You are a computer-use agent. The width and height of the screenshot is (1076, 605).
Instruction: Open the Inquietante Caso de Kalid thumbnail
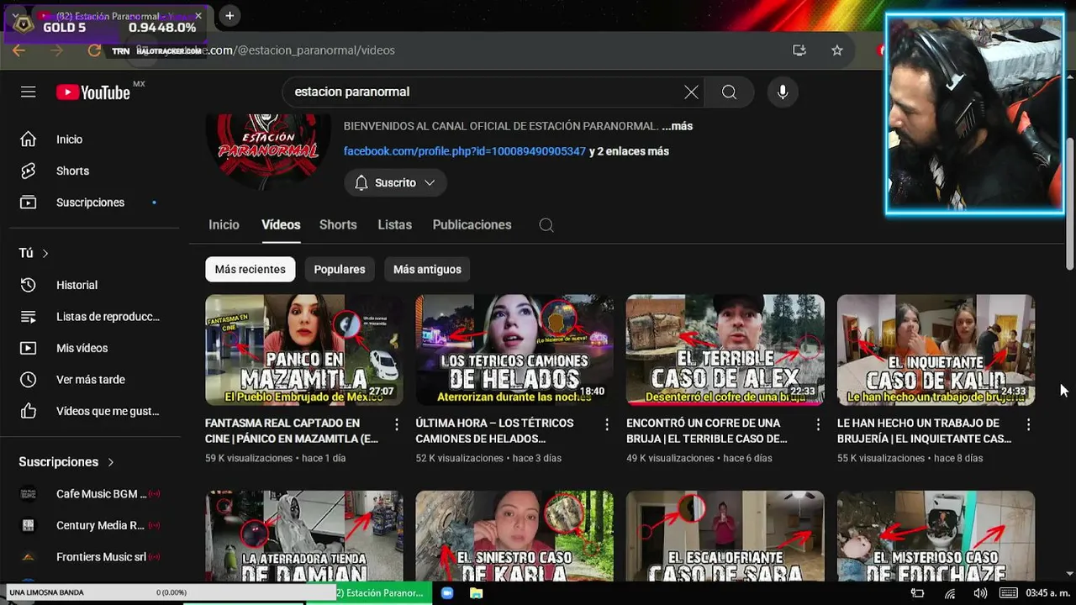936,350
